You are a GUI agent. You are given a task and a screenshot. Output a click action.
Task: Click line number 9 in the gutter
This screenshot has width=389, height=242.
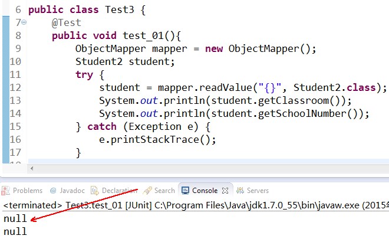point(18,48)
